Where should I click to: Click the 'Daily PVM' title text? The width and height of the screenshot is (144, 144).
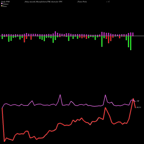(x=5, y=2)
